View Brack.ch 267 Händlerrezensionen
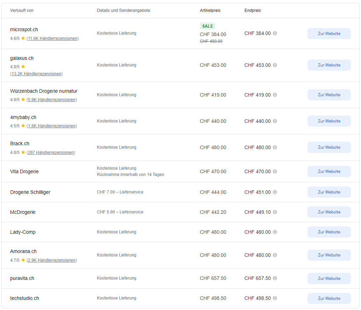The image size is (361, 310). (51, 153)
